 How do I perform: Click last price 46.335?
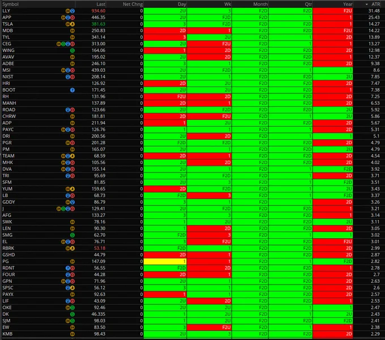coord(99,314)
